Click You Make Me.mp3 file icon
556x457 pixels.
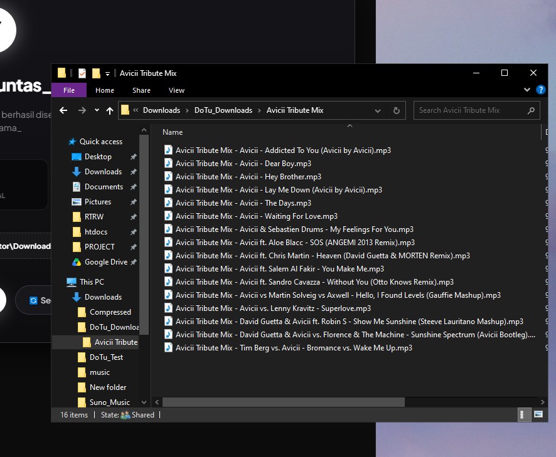168,268
